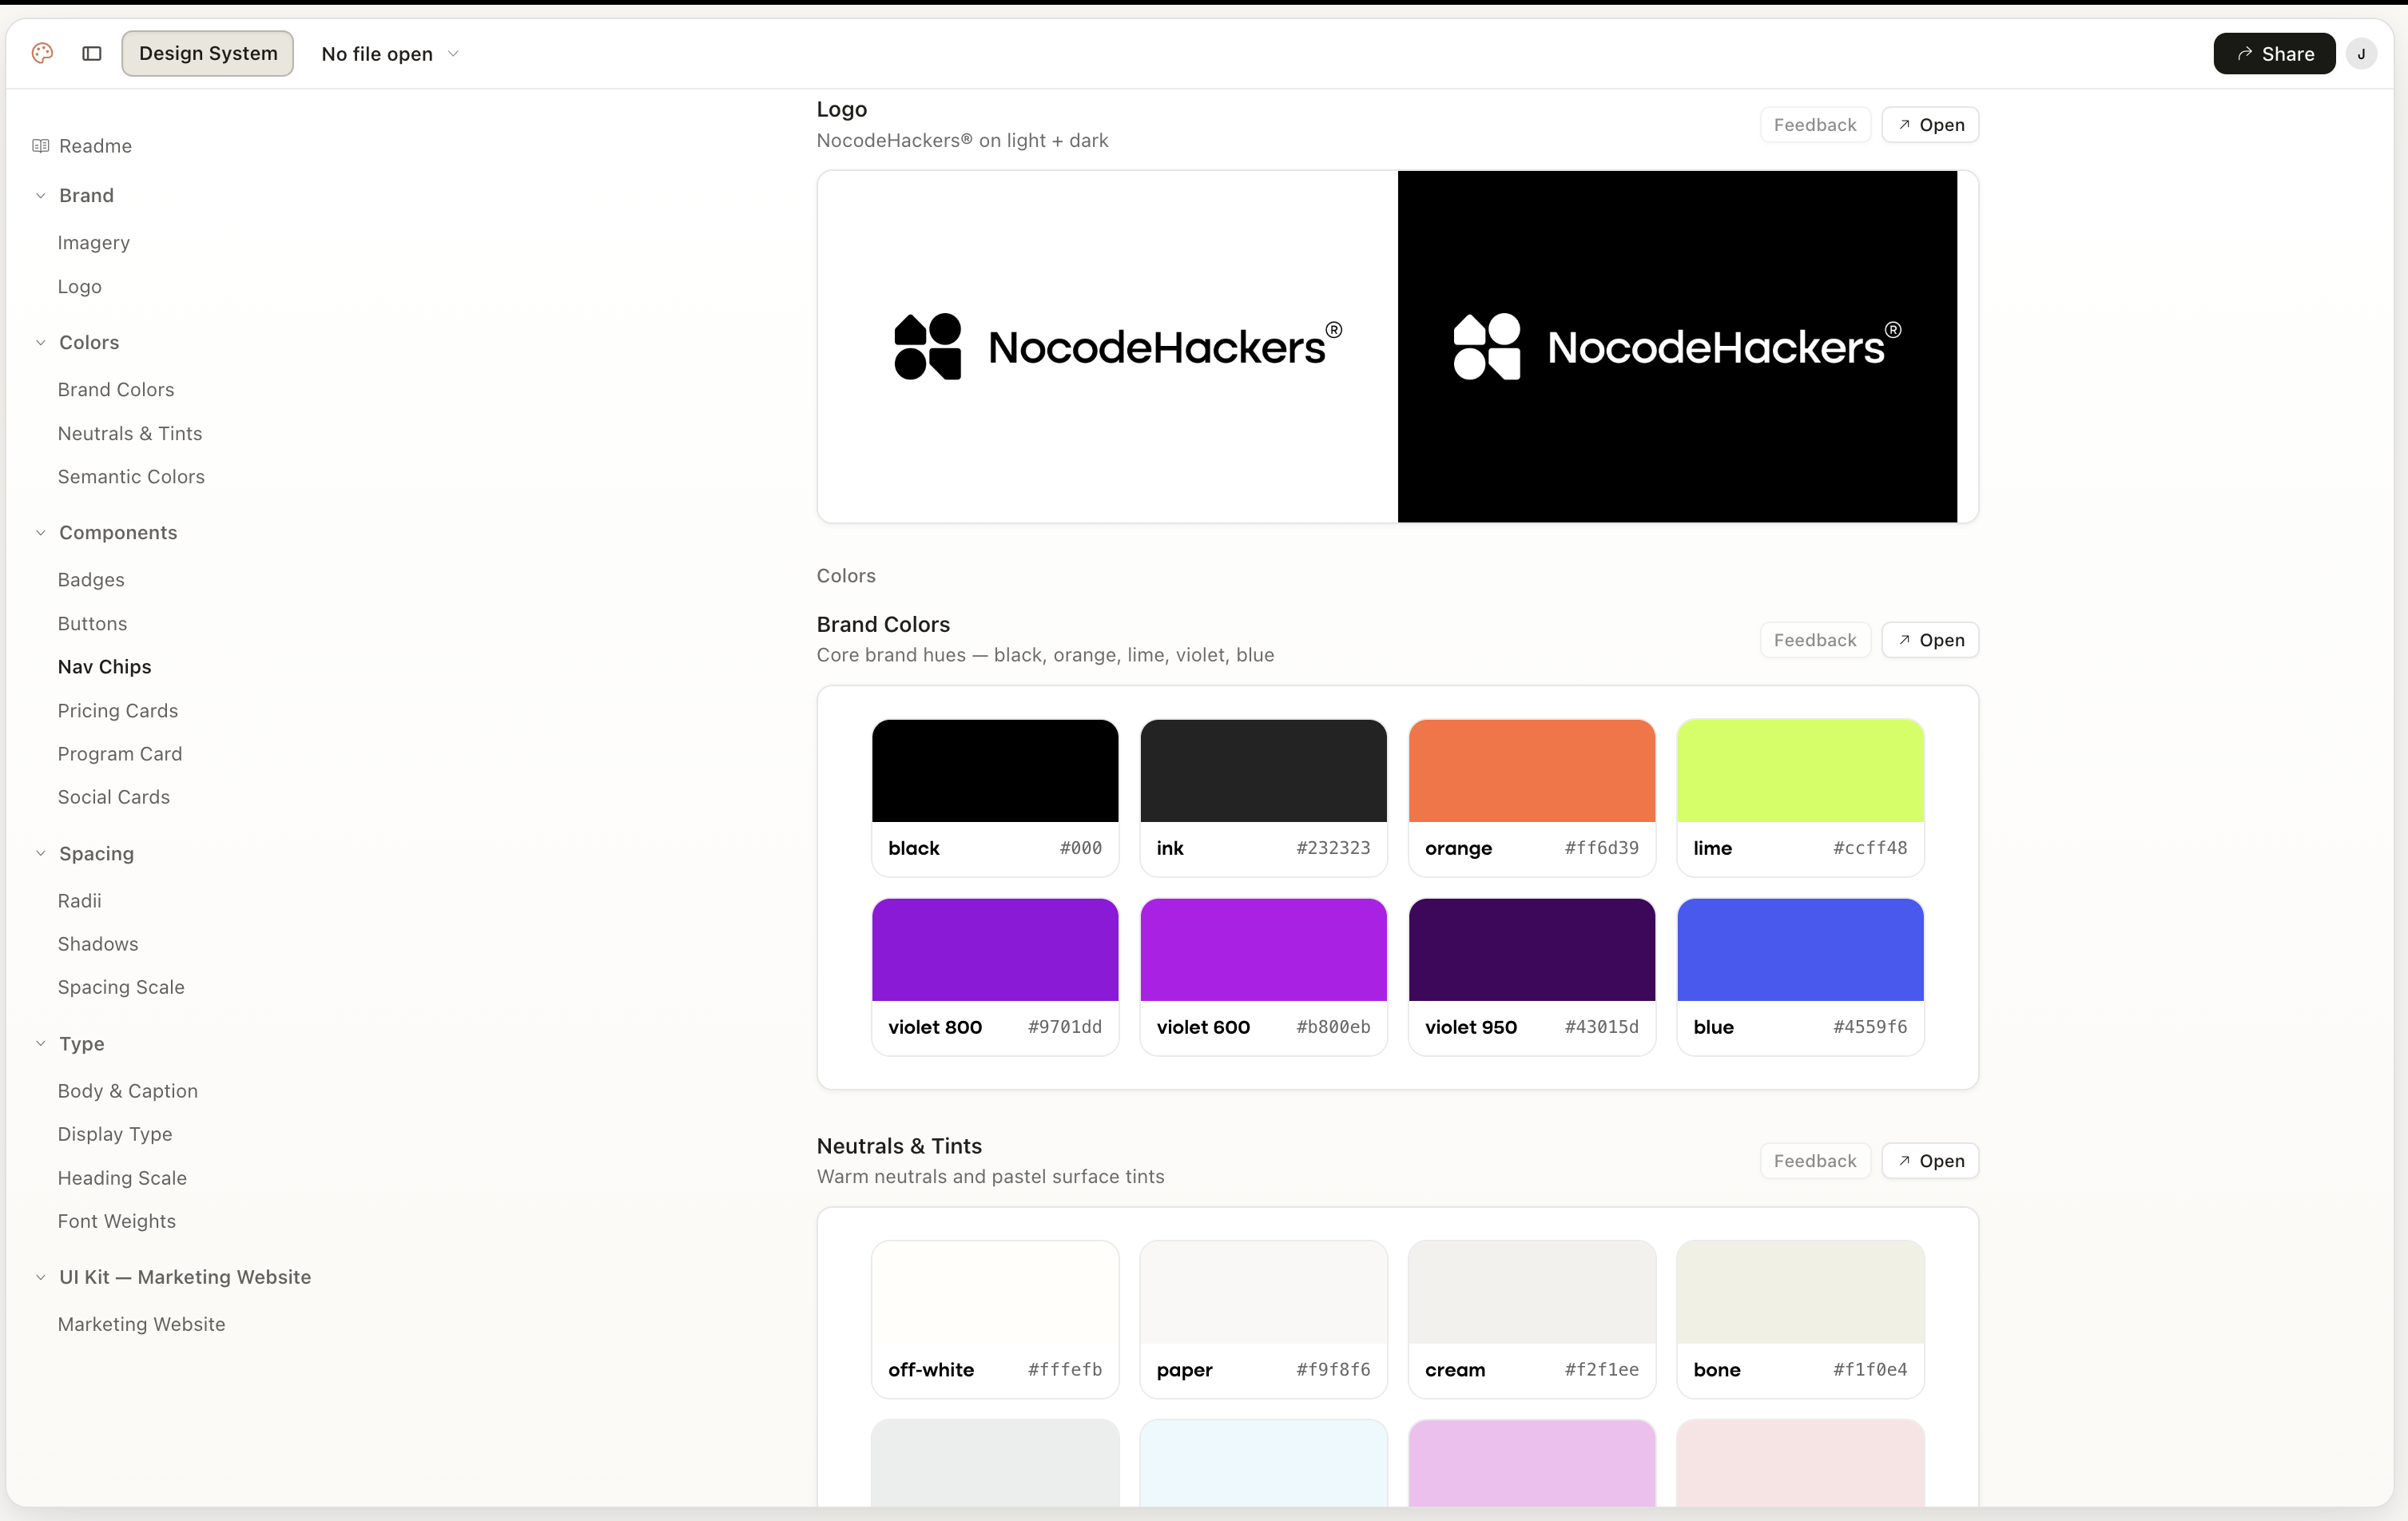Click Open for Neutrals & Tints section
The width and height of the screenshot is (2408, 1521).
(1930, 1161)
